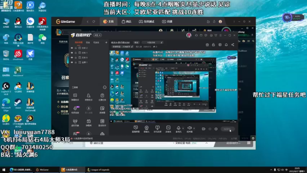Add a new scene with plus icon

point(106,42)
